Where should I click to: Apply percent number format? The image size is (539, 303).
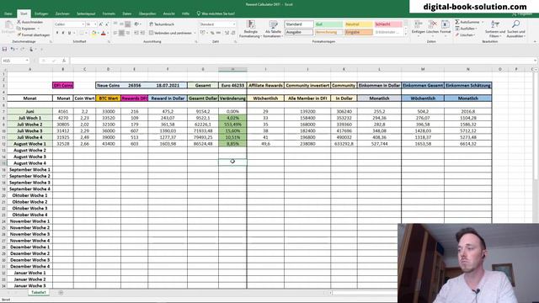pos(212,33)
